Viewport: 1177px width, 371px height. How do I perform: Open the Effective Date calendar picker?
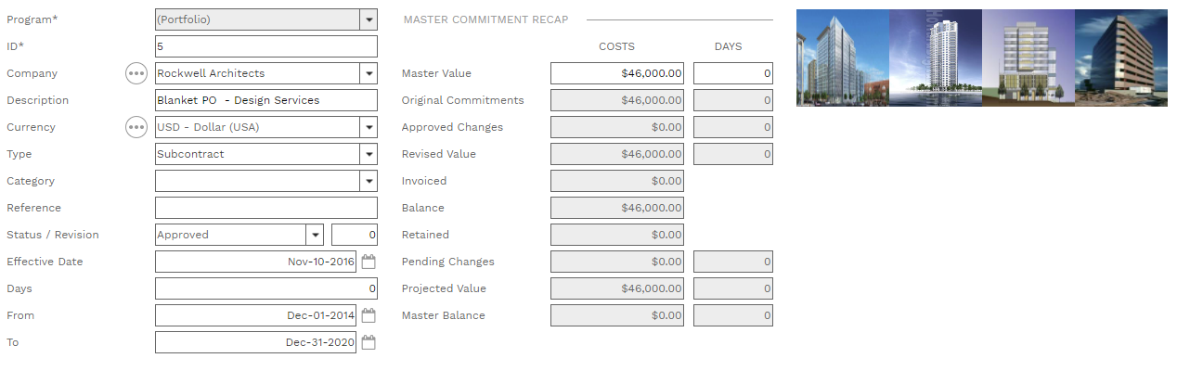(x=369, y=262)
